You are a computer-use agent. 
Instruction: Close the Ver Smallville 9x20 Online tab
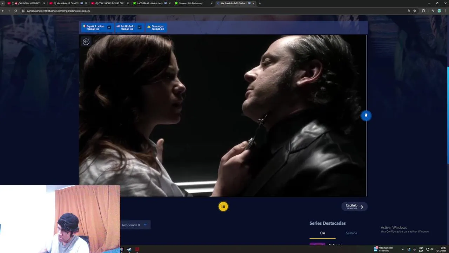(253, 3)
